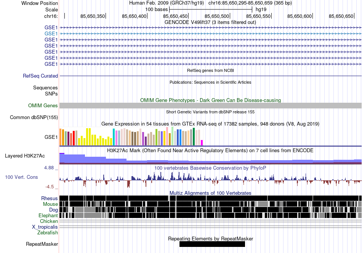Screen dimensions: 362x253
Task: Click the Rhesus species label
Action: [50, 198]
